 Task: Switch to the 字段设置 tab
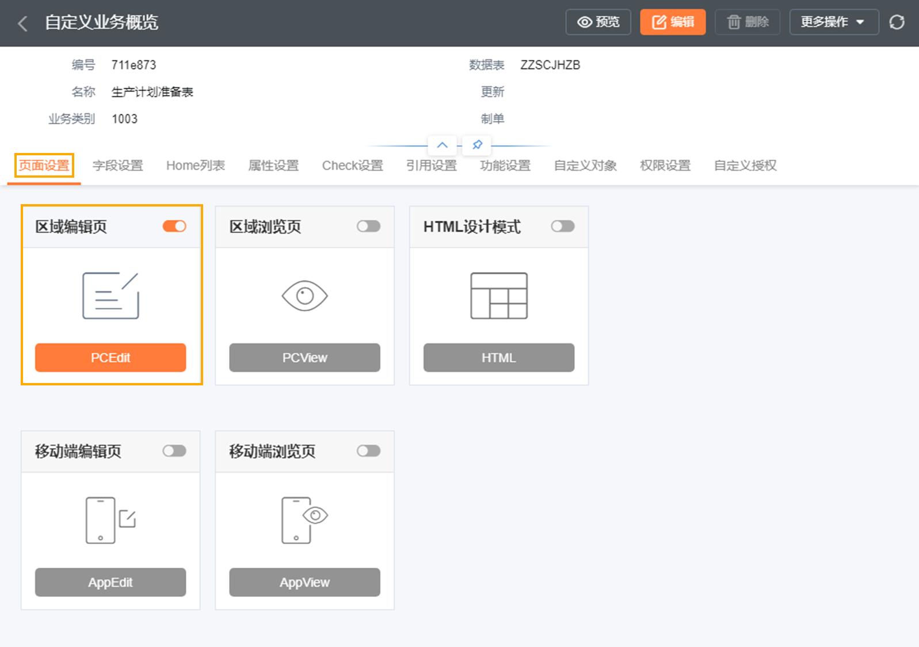118,166
